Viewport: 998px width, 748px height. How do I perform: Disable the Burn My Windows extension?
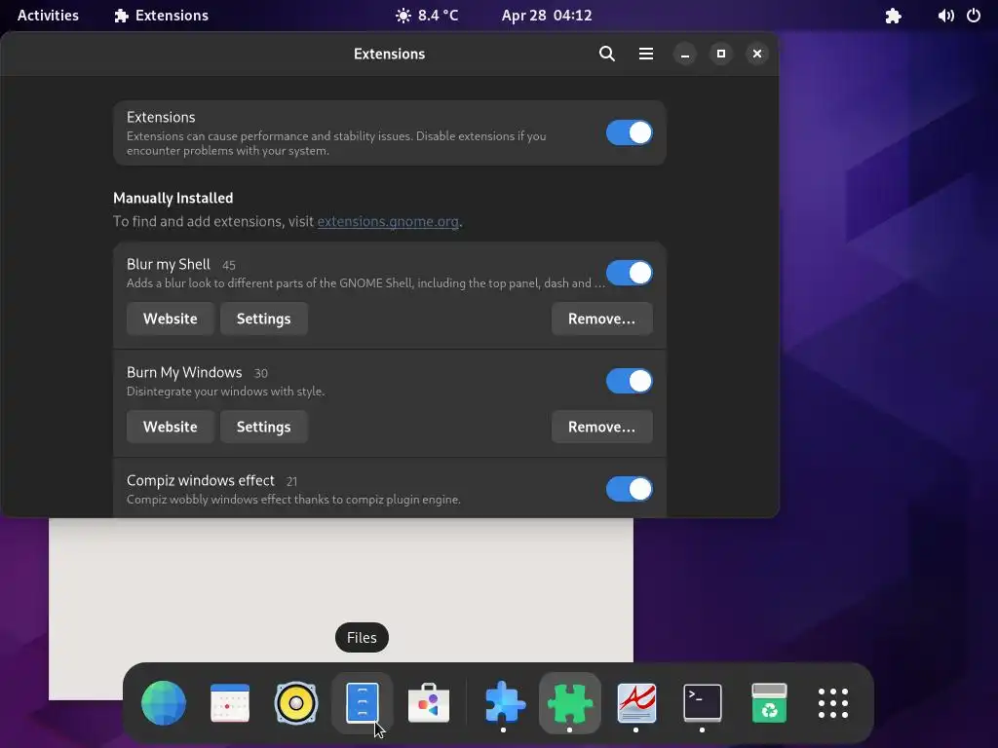pyautogui.click(x=629, y=381)
